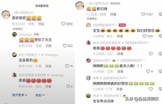Collapse replies using 收起
Image resolution: width=162 pixels, height=104 pixels.
(40, 95)
